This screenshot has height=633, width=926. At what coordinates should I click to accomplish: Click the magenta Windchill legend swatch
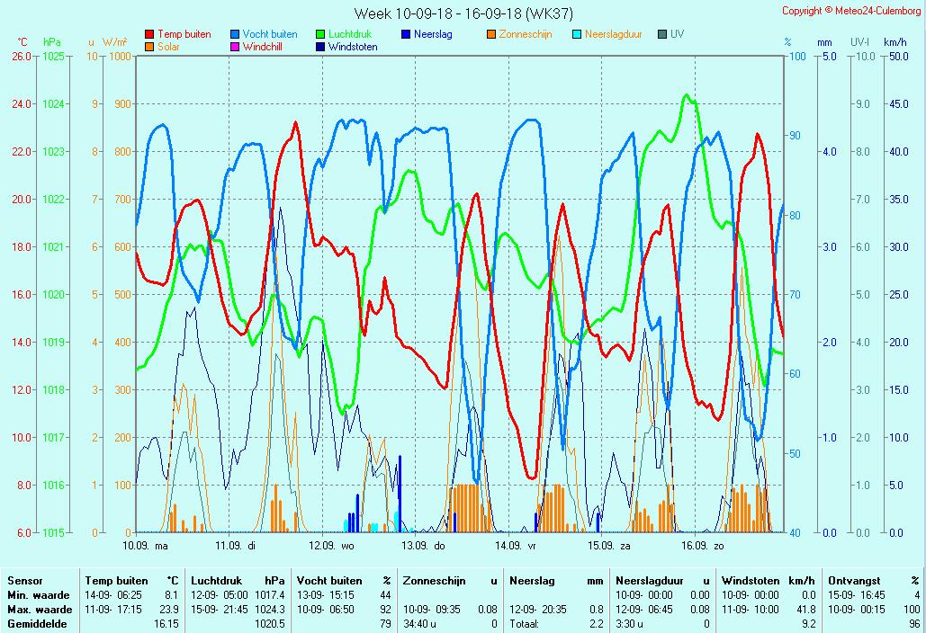[x=235, y=47]
